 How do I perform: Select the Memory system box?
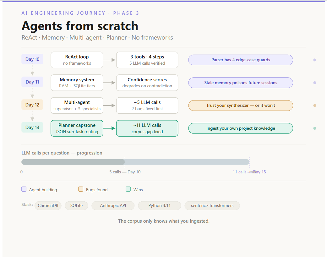77,83
